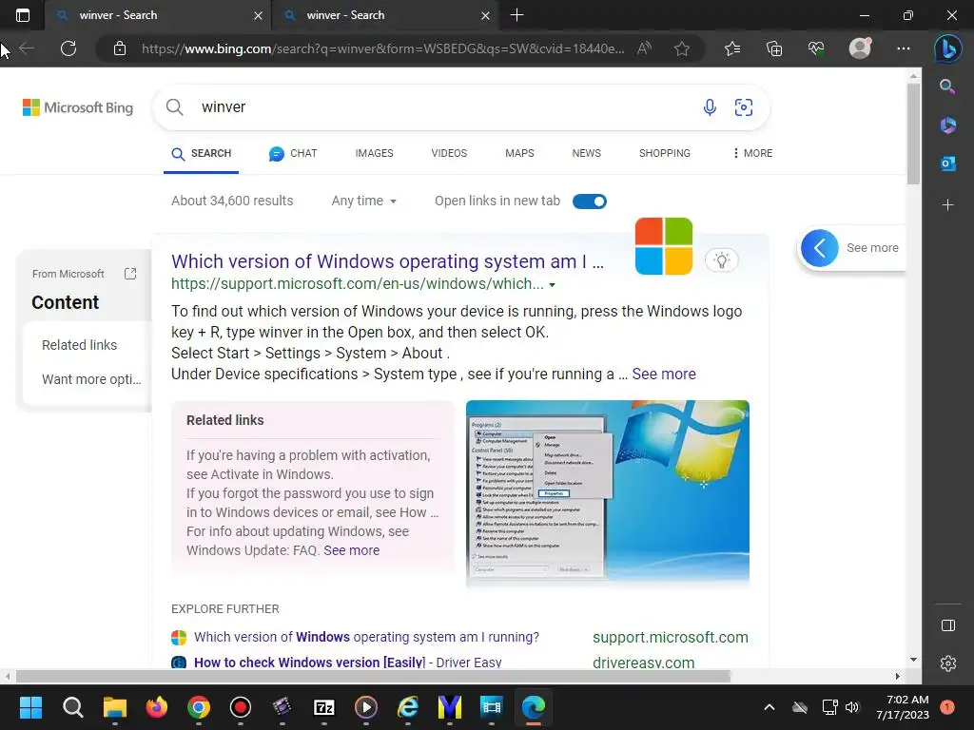The width and height of the screenshot is (974, 730).
Task: Open the volume icon in system tray
Action: [x=851, y=707]
